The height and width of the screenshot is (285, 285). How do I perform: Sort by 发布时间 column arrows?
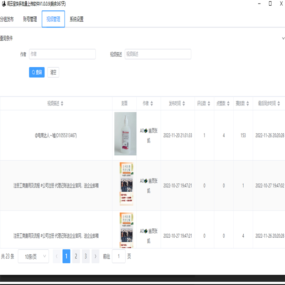(184, 103)
